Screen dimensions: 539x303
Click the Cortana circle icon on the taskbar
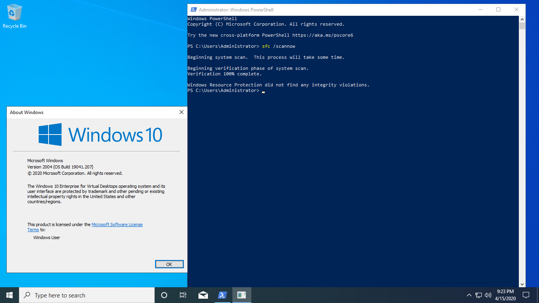pos(164,295)
